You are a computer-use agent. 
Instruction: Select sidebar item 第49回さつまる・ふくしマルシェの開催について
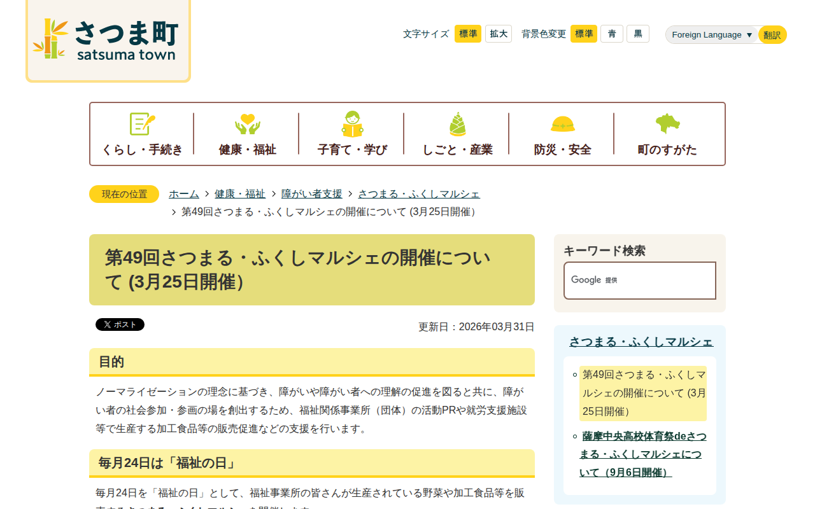pos(643,393)
